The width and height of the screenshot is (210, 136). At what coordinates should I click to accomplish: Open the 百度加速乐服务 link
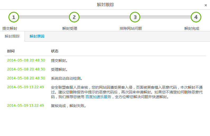(x=98, y=97)
